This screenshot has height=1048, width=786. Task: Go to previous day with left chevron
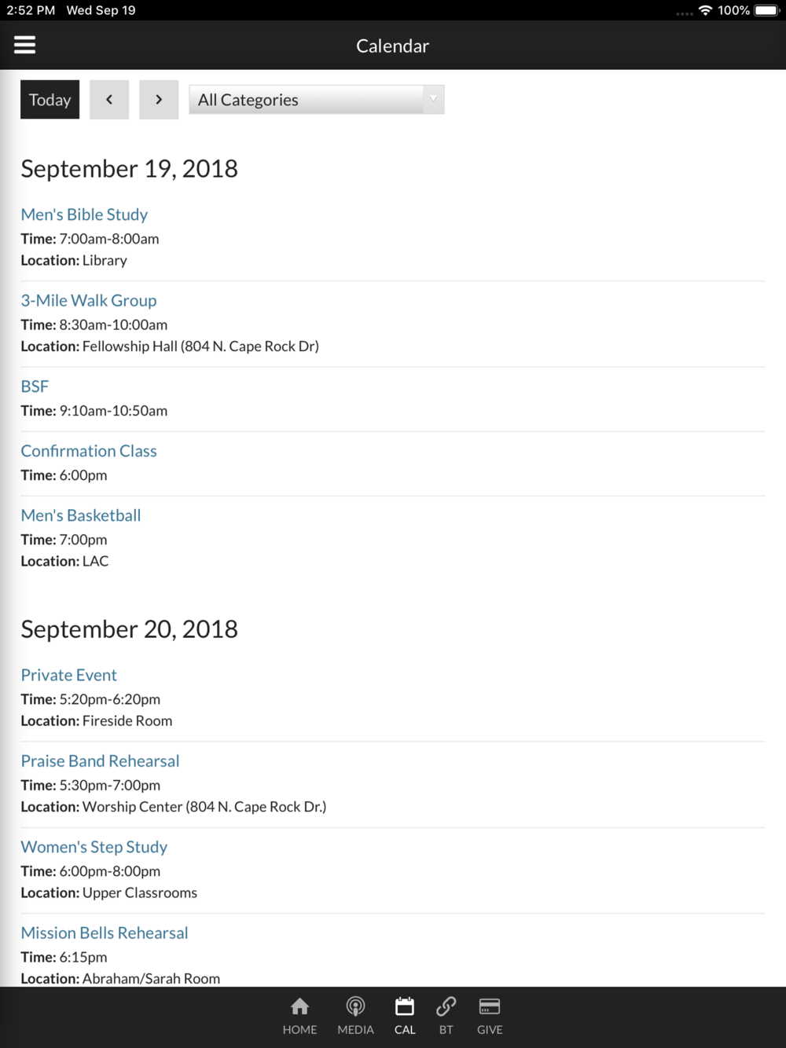(109, 100)
